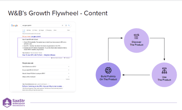Image resolution: width=182 pixels, height=110 pixels.
Task: Click the Build Publicly brain-gear icon
Action: (108, 70)
